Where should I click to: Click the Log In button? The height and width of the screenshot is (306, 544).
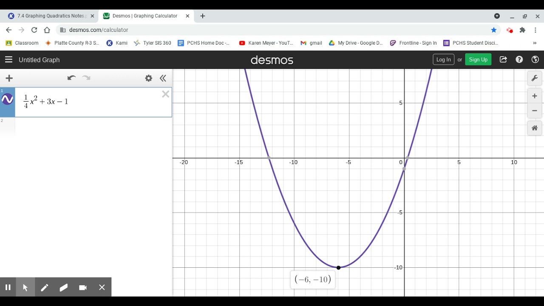(x=443, y=59)
